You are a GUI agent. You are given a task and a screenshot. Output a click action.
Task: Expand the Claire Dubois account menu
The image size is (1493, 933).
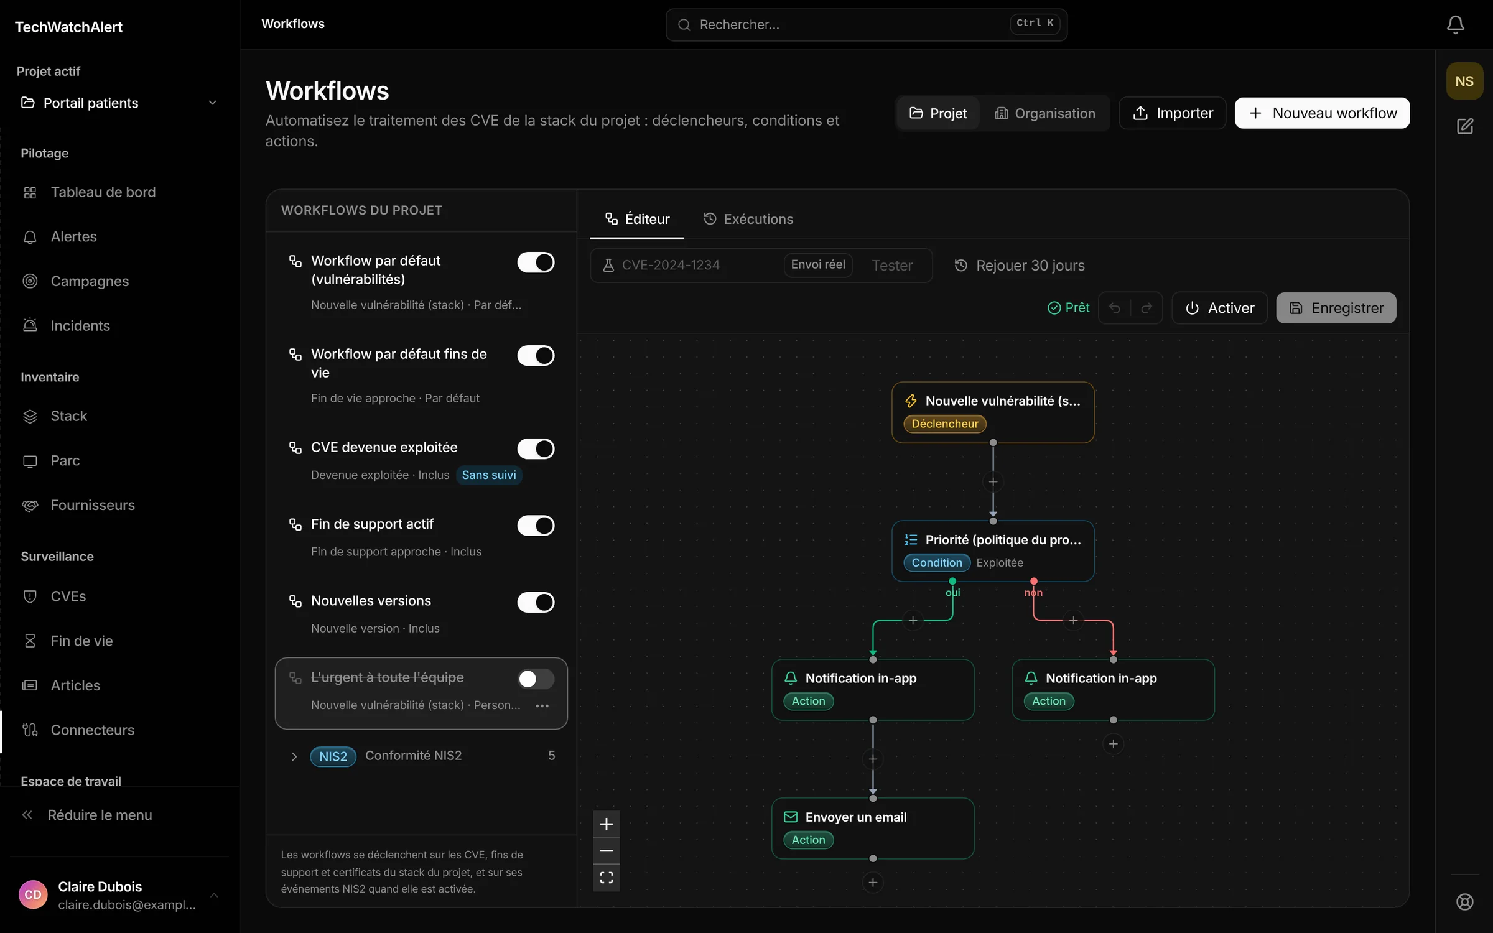(119, 895)
